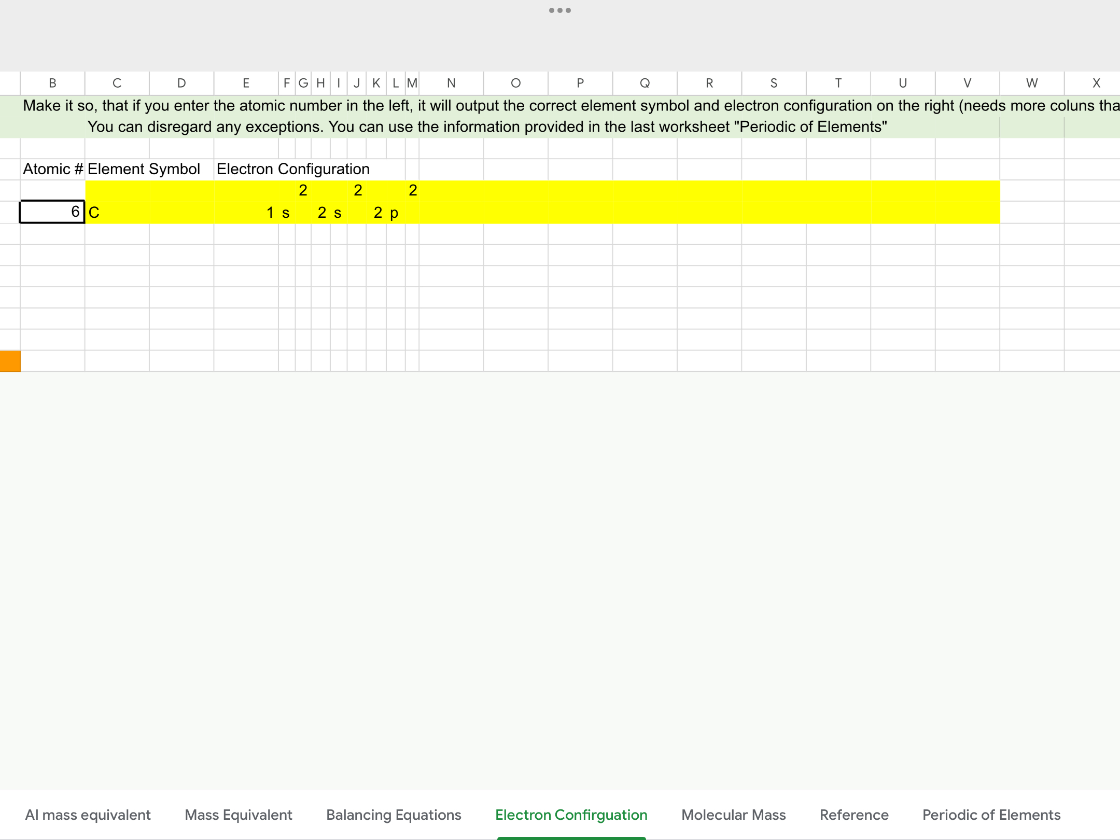Image resolution: width=1120 pixels, height=840 pixels.
Task: Switch to the Reference sheet tab
Action: click(854, 815)
